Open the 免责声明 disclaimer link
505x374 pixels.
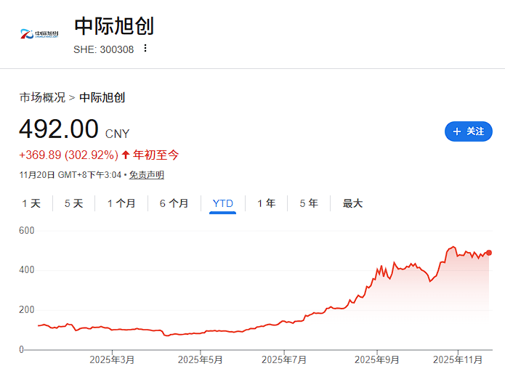[147, 175]
